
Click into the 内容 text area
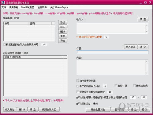tap(111, 68)
